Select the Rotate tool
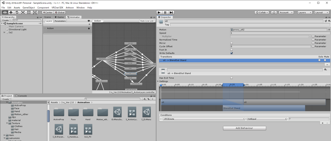This screenshot has width=331, height=141. (17, 12)
